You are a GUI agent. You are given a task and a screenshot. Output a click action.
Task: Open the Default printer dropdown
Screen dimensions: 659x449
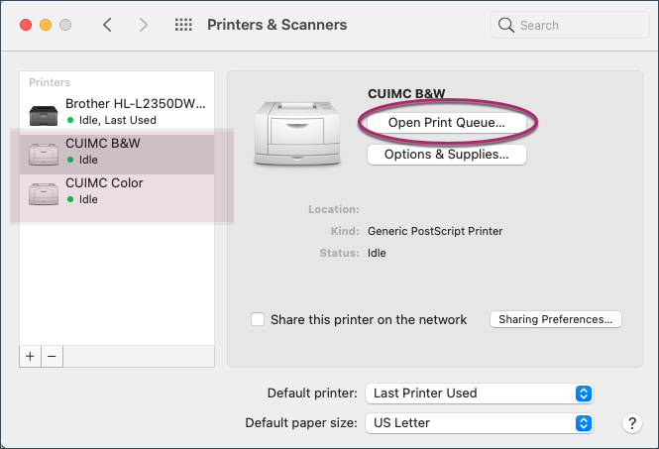480,393
